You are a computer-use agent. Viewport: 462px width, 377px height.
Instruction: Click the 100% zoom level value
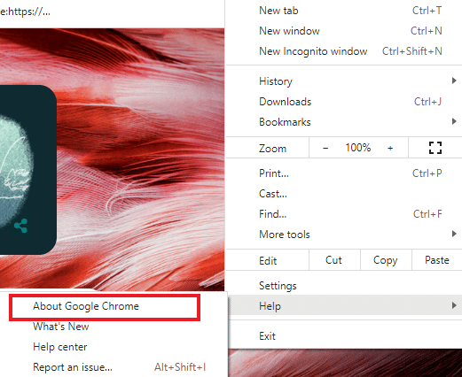pos(358,148)
